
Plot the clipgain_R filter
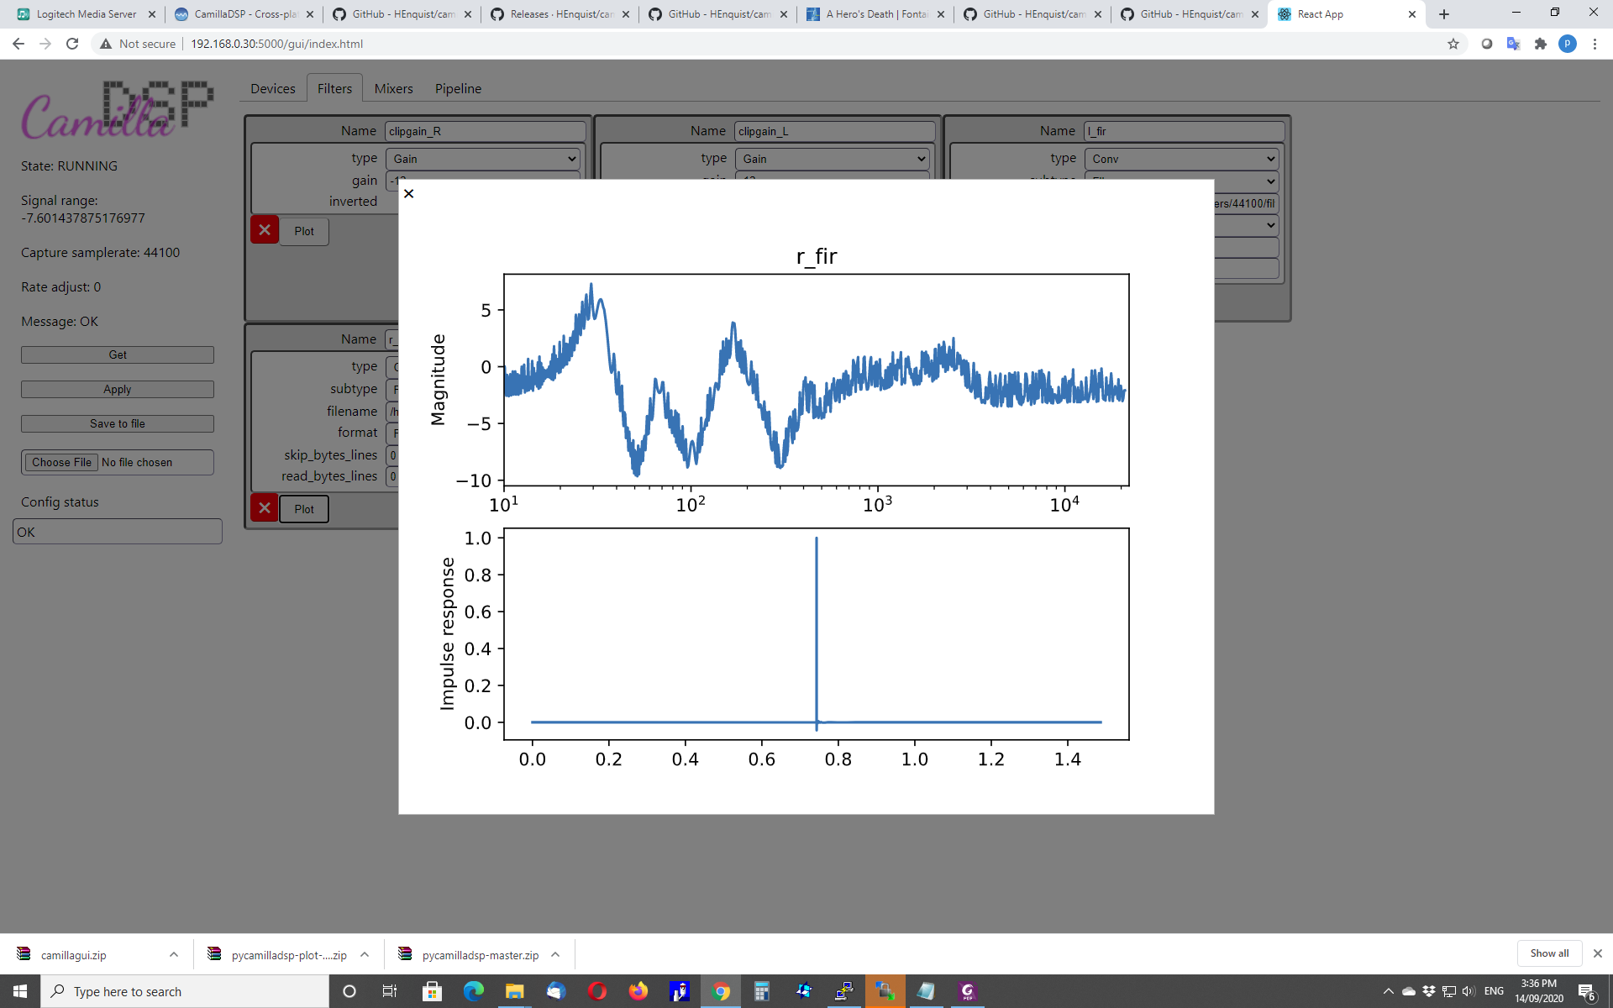coord(304,231)
